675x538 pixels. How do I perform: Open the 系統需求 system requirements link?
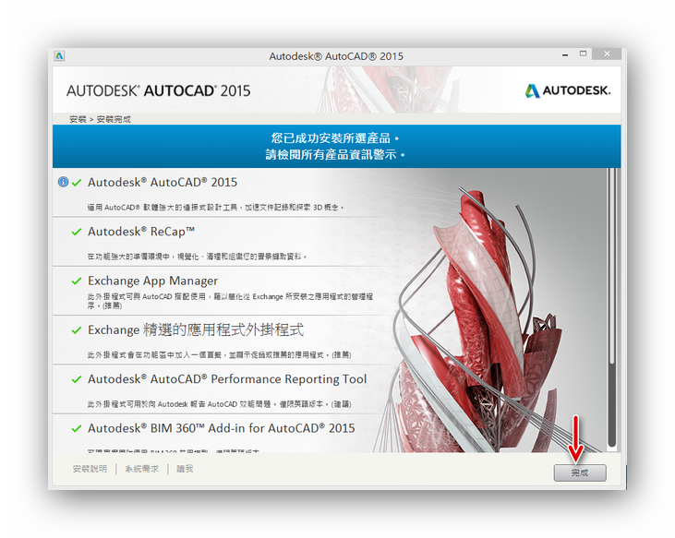[x=141, y=469]
